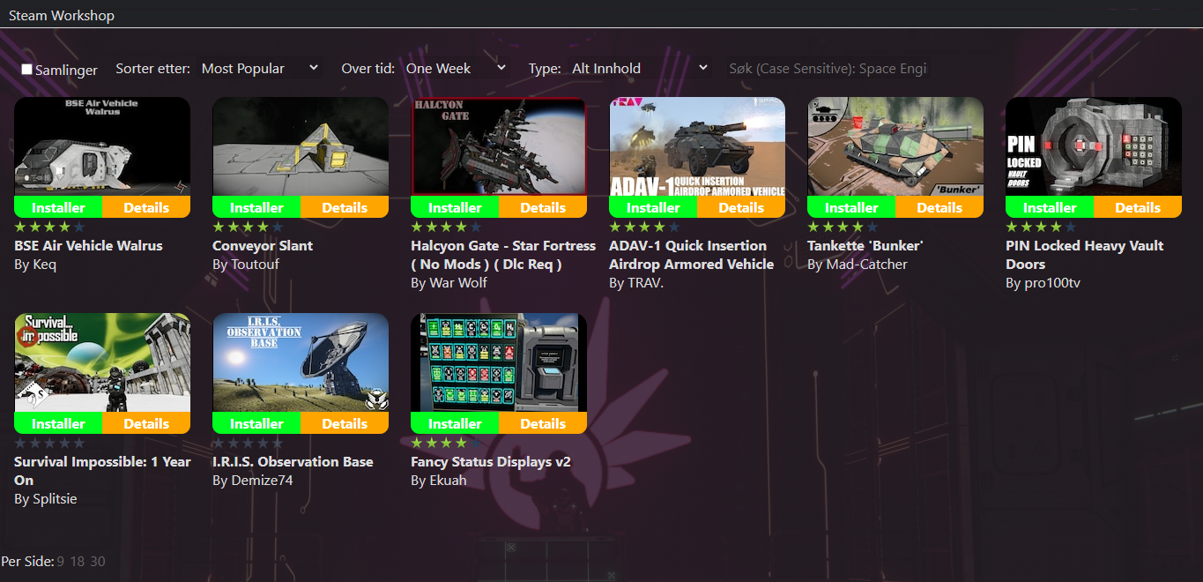Screen dimensions: 1203x582
Task: Focus the Søk search field
Action: pos(828,68)
